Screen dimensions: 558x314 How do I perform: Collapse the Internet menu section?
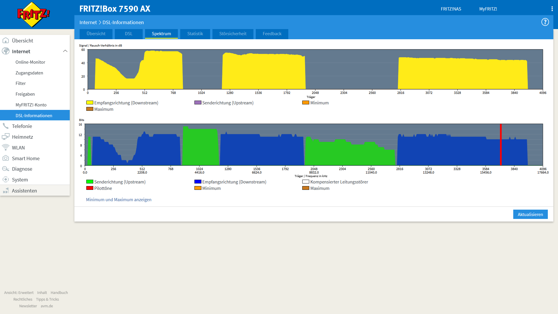pyautogui.click(x=65, y=51)
